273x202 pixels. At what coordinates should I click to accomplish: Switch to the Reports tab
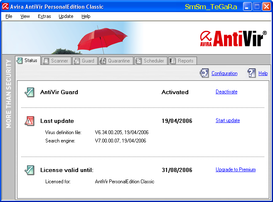point(183,61)
